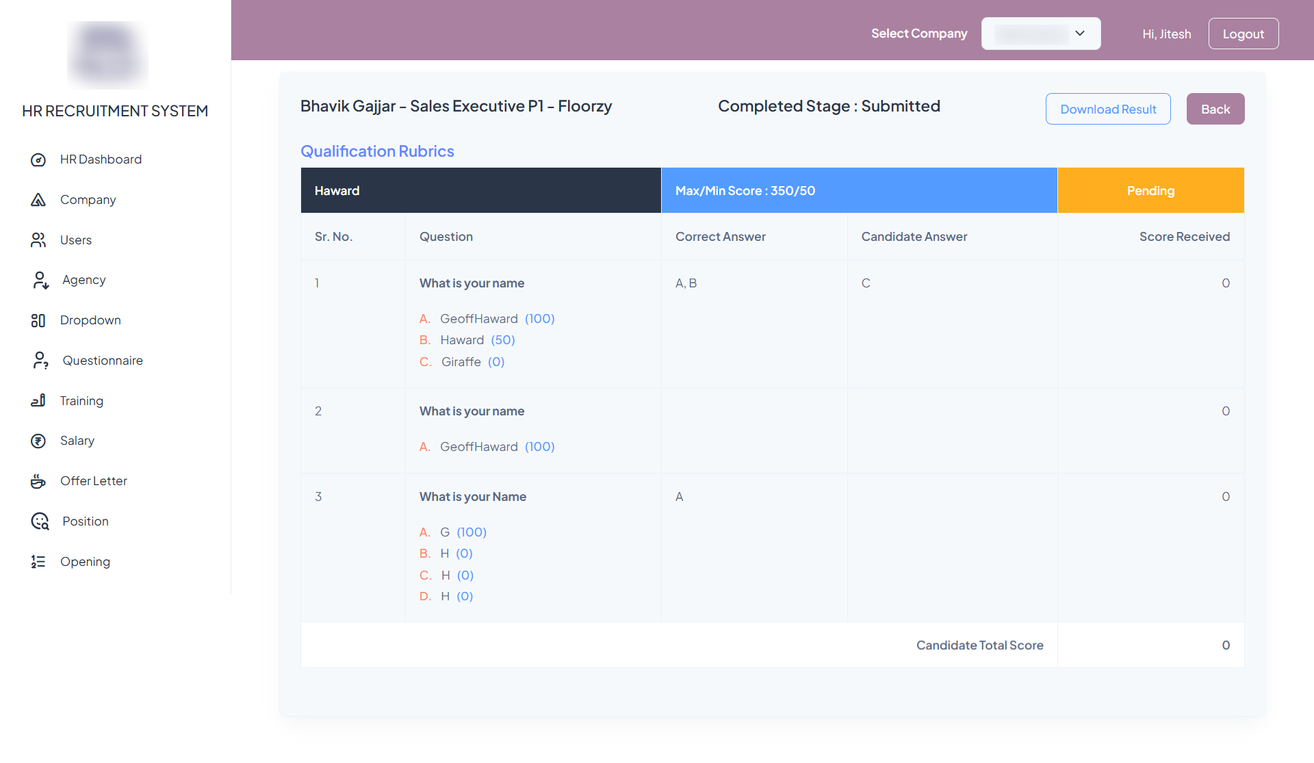
Task: Go to Opening in the sidebar
Action: pos(85,562)
